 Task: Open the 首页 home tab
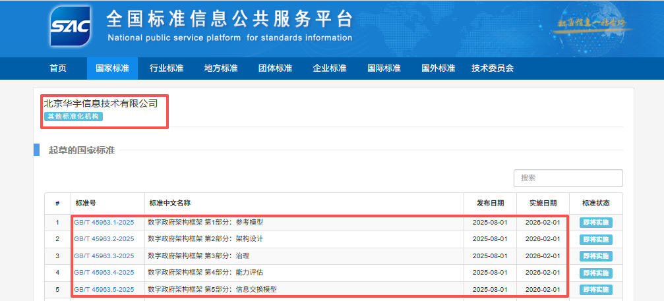coord(58,68)
